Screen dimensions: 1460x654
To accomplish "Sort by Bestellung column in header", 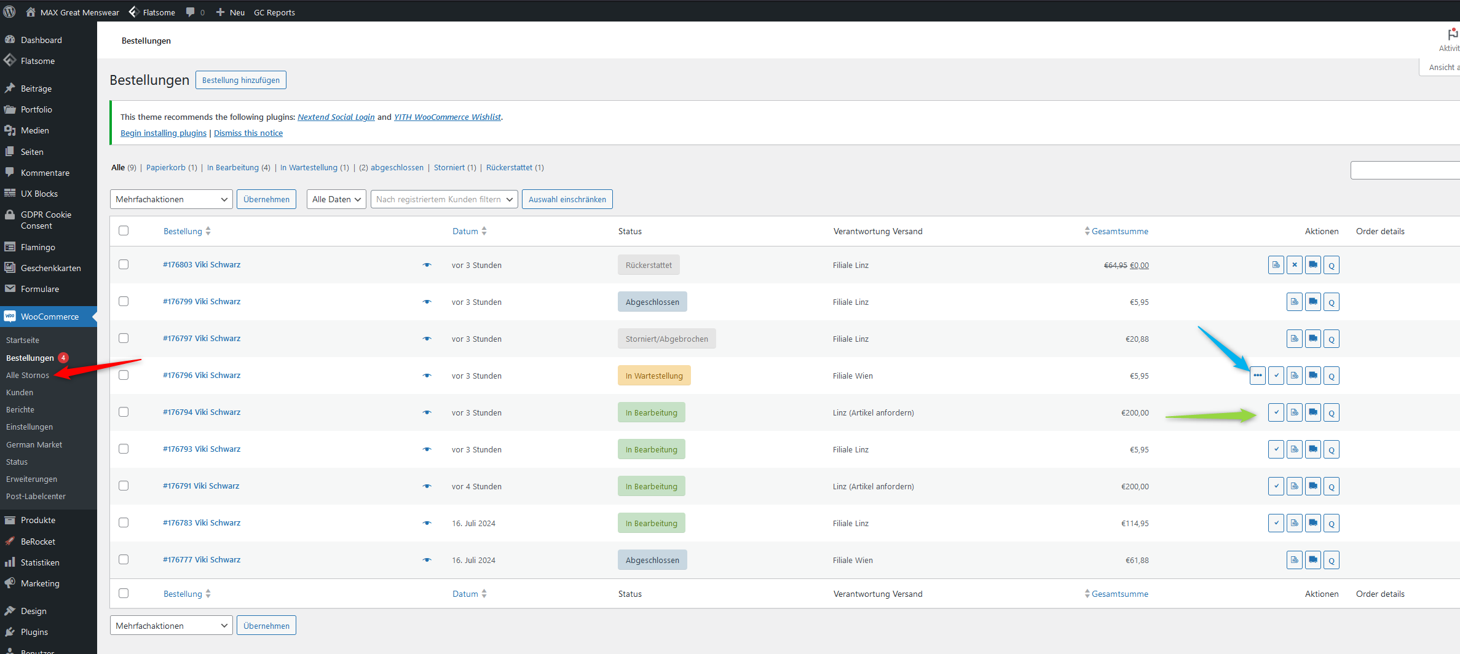I will point(187,231).
